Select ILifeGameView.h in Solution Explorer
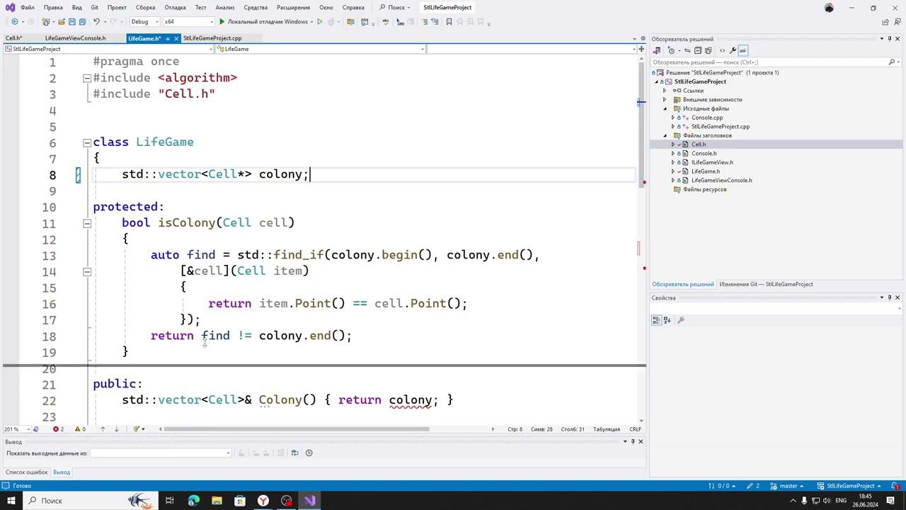This screenshot has width=906, height=510. (712, 163)
